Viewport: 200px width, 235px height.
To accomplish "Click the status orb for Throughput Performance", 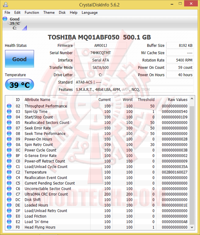I will coord(9,106).
